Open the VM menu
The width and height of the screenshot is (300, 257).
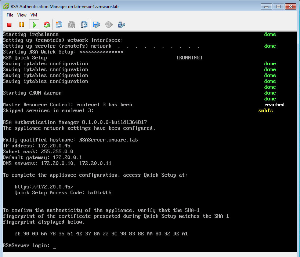point(34,15)
